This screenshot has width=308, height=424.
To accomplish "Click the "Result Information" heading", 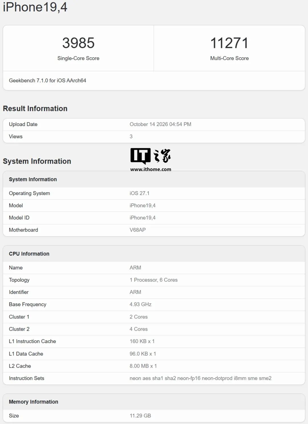I will (35, 109).
